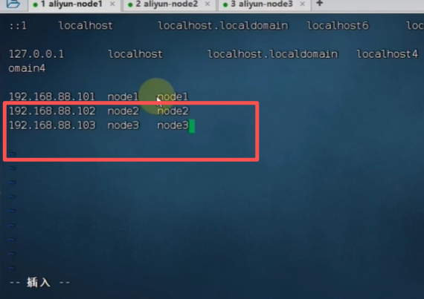Close the aliyun-node3 tab
This screenshot has height=299, width=424.
[x=303, y=4]
